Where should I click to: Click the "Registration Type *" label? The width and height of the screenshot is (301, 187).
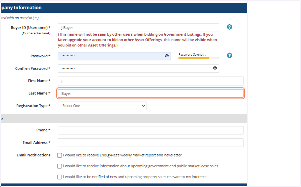[33, 106]
